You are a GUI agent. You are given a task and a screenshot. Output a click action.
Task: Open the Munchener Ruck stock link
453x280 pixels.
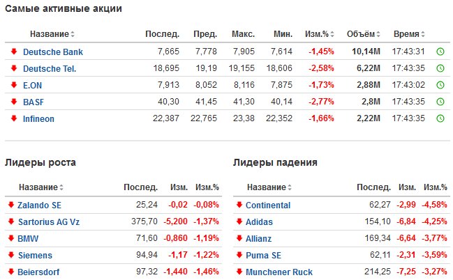(x=279, y=272)
